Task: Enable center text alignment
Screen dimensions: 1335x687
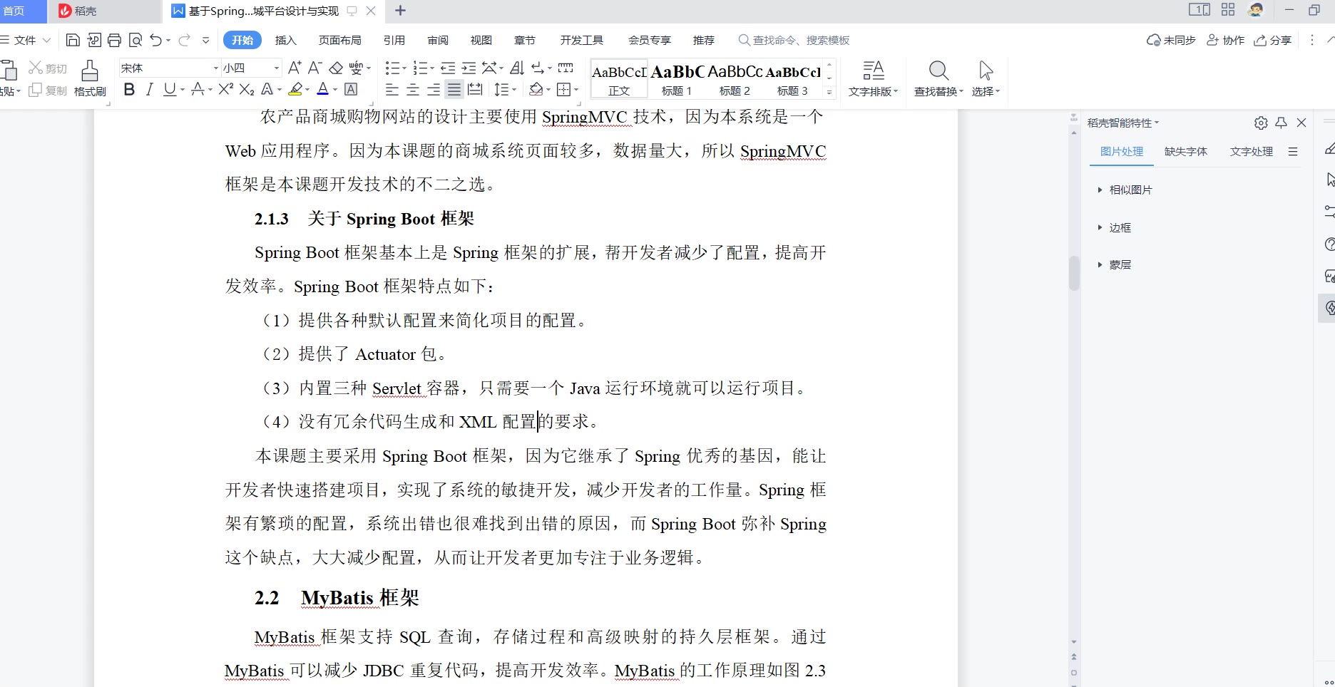Action: pos(412,89)
